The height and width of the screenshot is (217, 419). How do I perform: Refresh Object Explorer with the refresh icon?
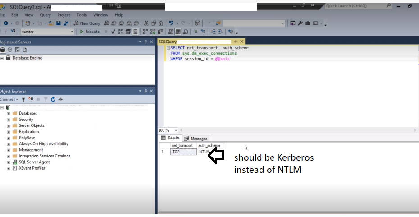(x=53, y=99)
